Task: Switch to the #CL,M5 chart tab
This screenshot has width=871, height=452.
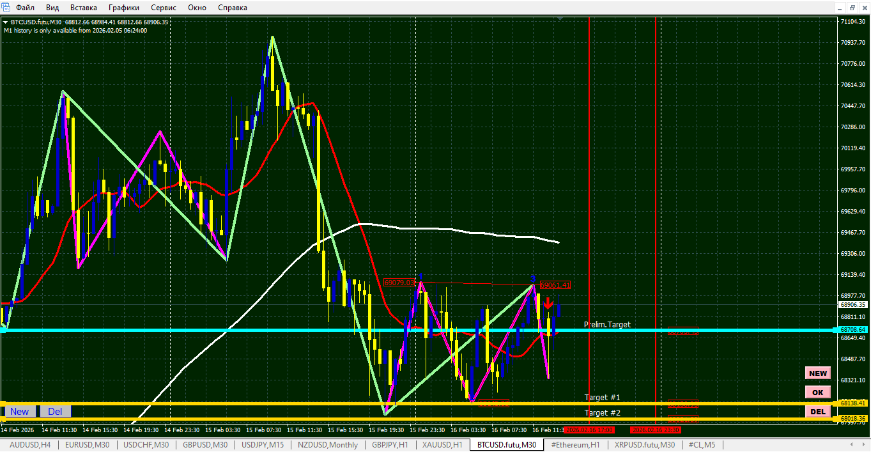Action: coord(701,444)
